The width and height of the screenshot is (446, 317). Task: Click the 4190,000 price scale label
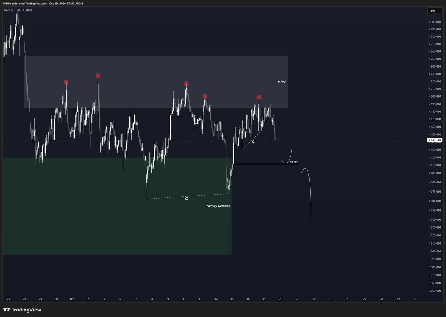(435, 104)
